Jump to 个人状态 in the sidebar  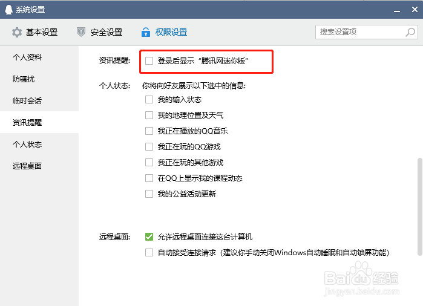tap(39, 145)
